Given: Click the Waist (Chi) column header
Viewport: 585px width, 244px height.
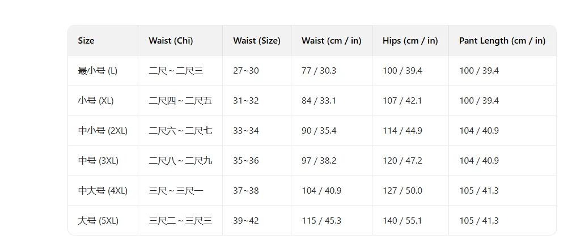Looking at the screenshot, I should (171, 41).
